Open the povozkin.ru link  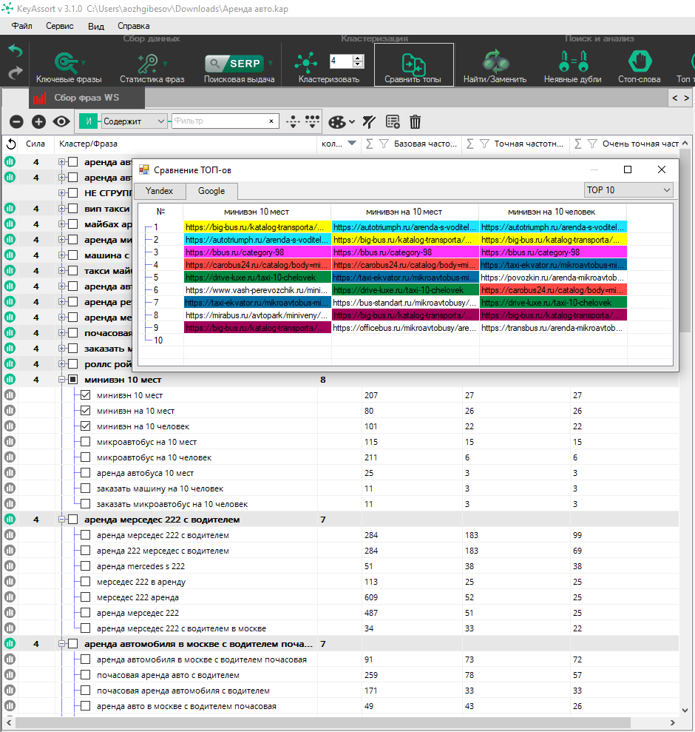[x=553, y=278]
